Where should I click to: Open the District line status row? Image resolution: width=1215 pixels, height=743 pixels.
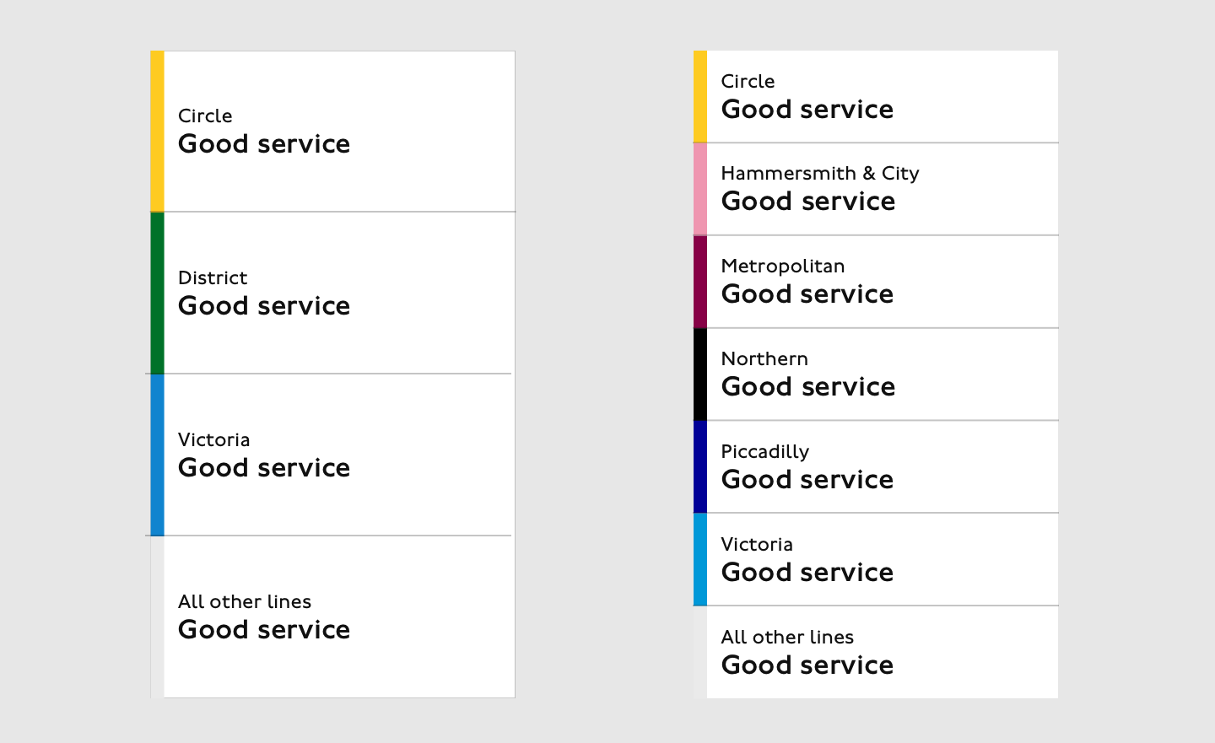click(x=332, y=293)
